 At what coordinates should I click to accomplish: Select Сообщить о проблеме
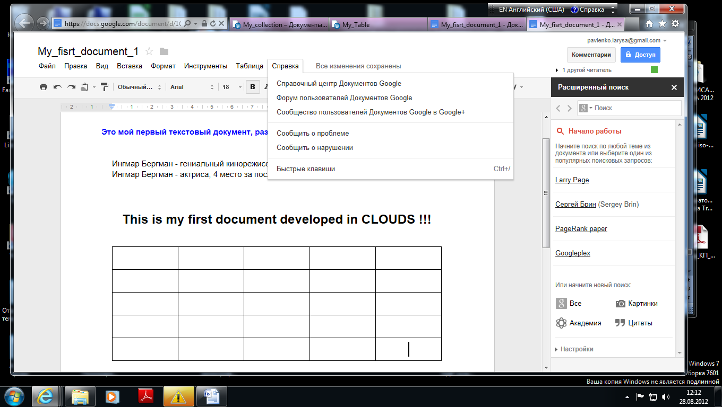coord(391,134)
